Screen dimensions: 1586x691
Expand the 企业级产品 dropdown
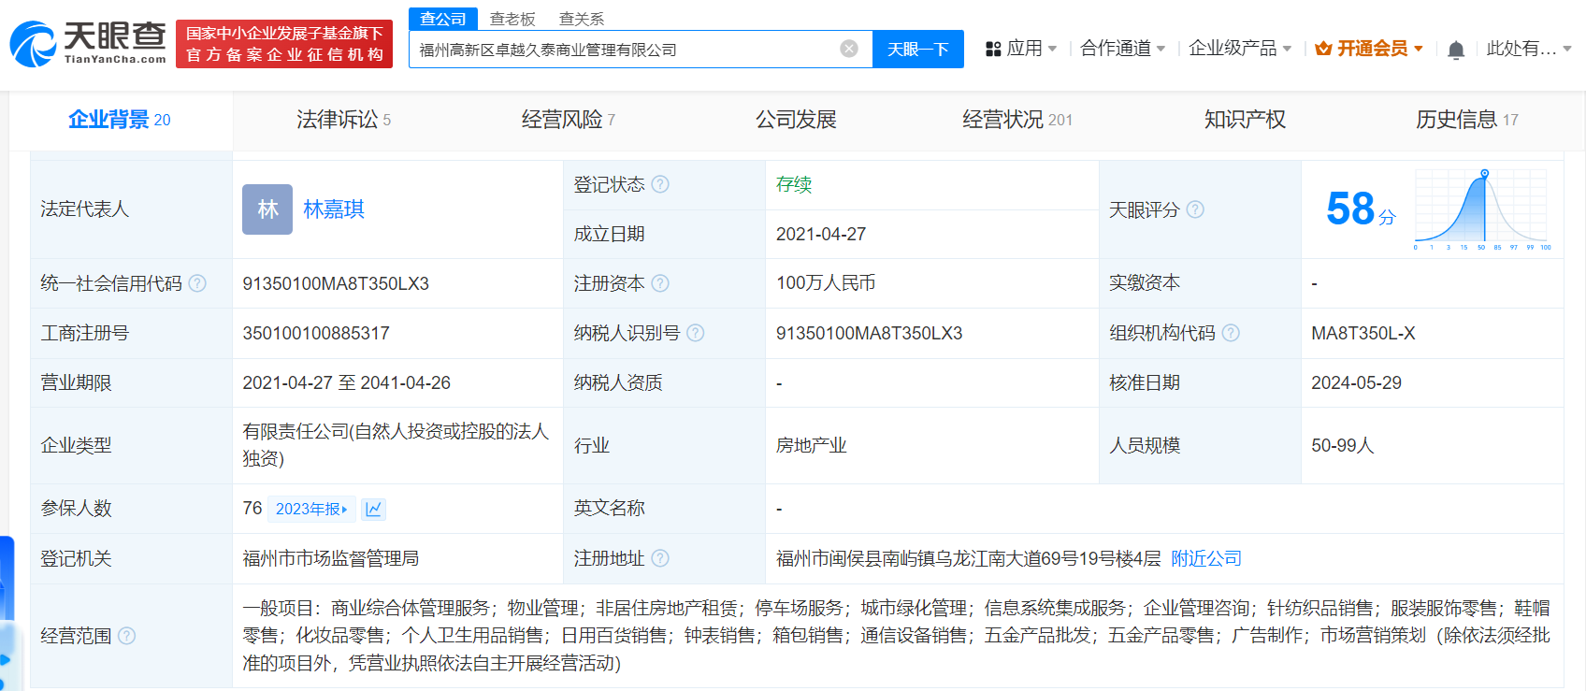1239,49
